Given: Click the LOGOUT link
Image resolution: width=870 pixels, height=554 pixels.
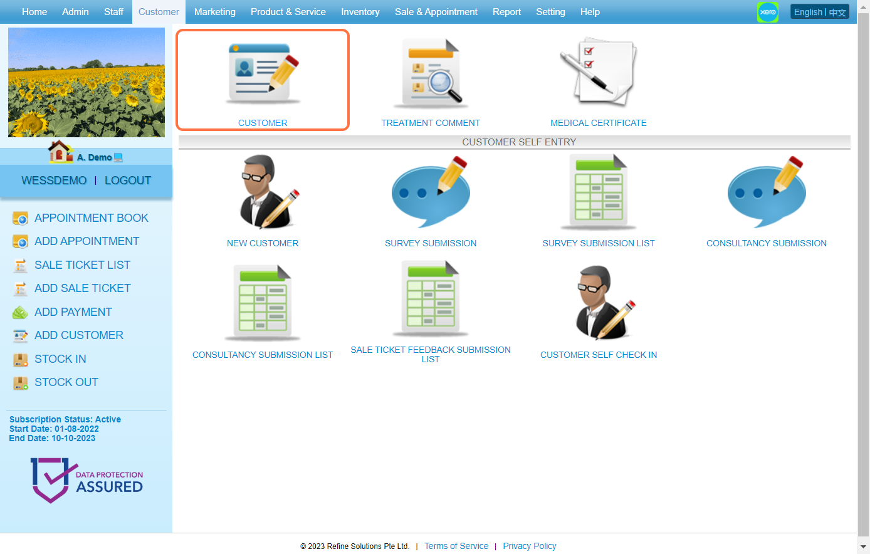Looking at the screenshot, I should click(128, 180).
